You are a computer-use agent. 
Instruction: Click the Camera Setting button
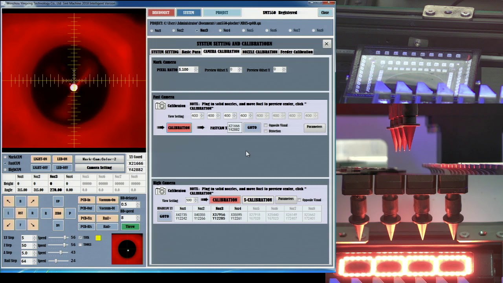99,168
